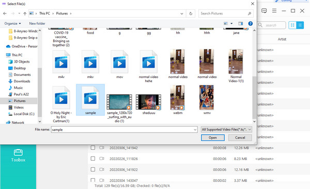Open Paul's A22 device
310x189 pixels.
point(19,94)
